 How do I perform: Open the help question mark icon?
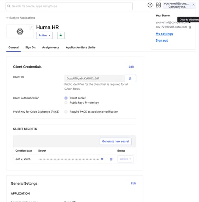click(x=150, y=5)
